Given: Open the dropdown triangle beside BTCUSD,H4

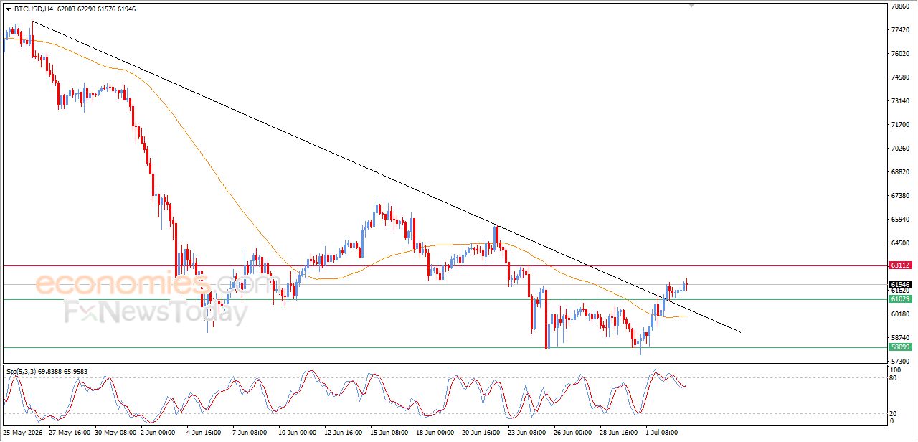Looking at the screenshot, I should [8, 9].
